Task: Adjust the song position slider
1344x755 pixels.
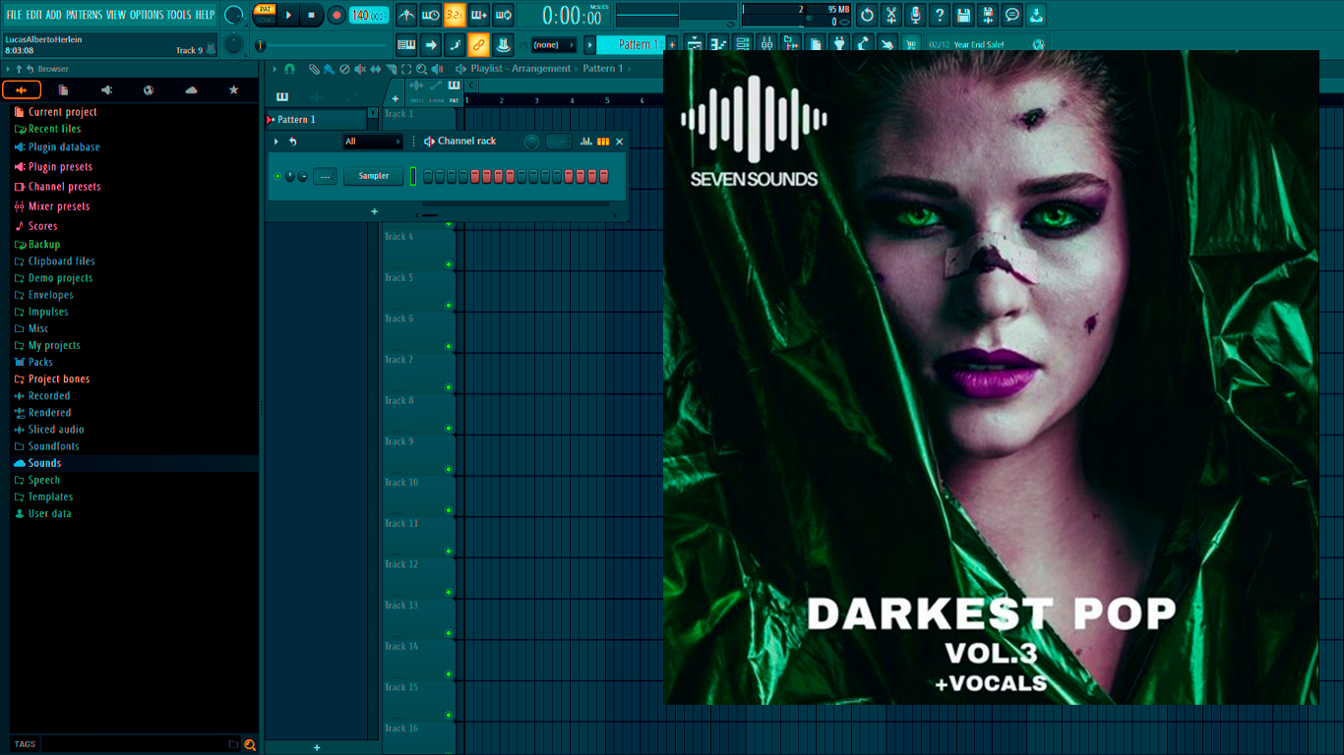Action: [x=325, y=45]
